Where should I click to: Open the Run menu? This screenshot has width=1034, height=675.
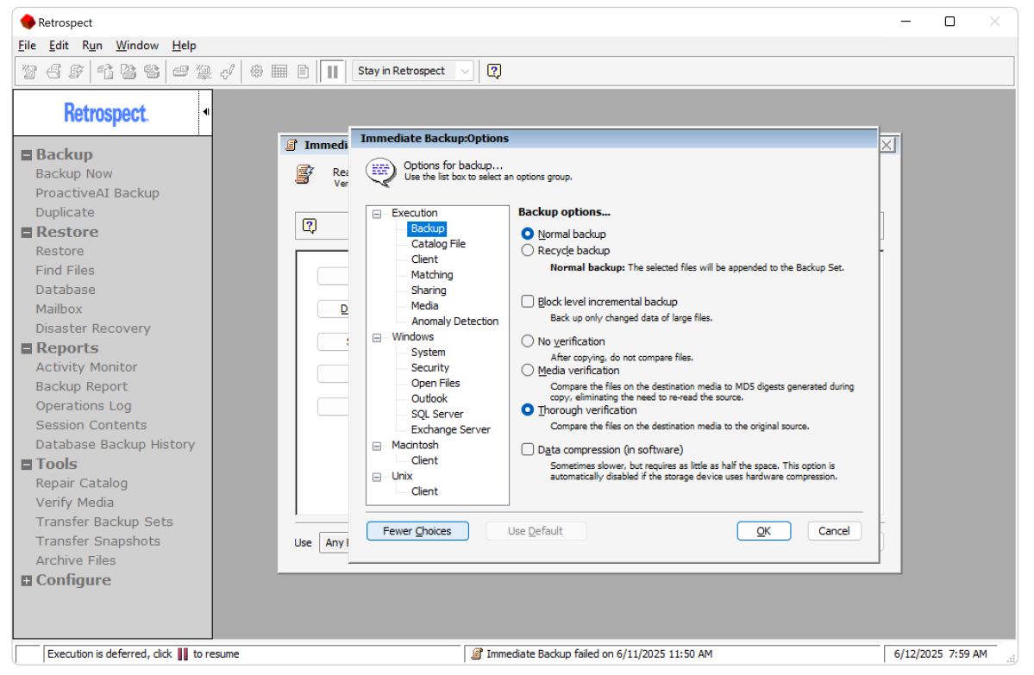point(92,46)
